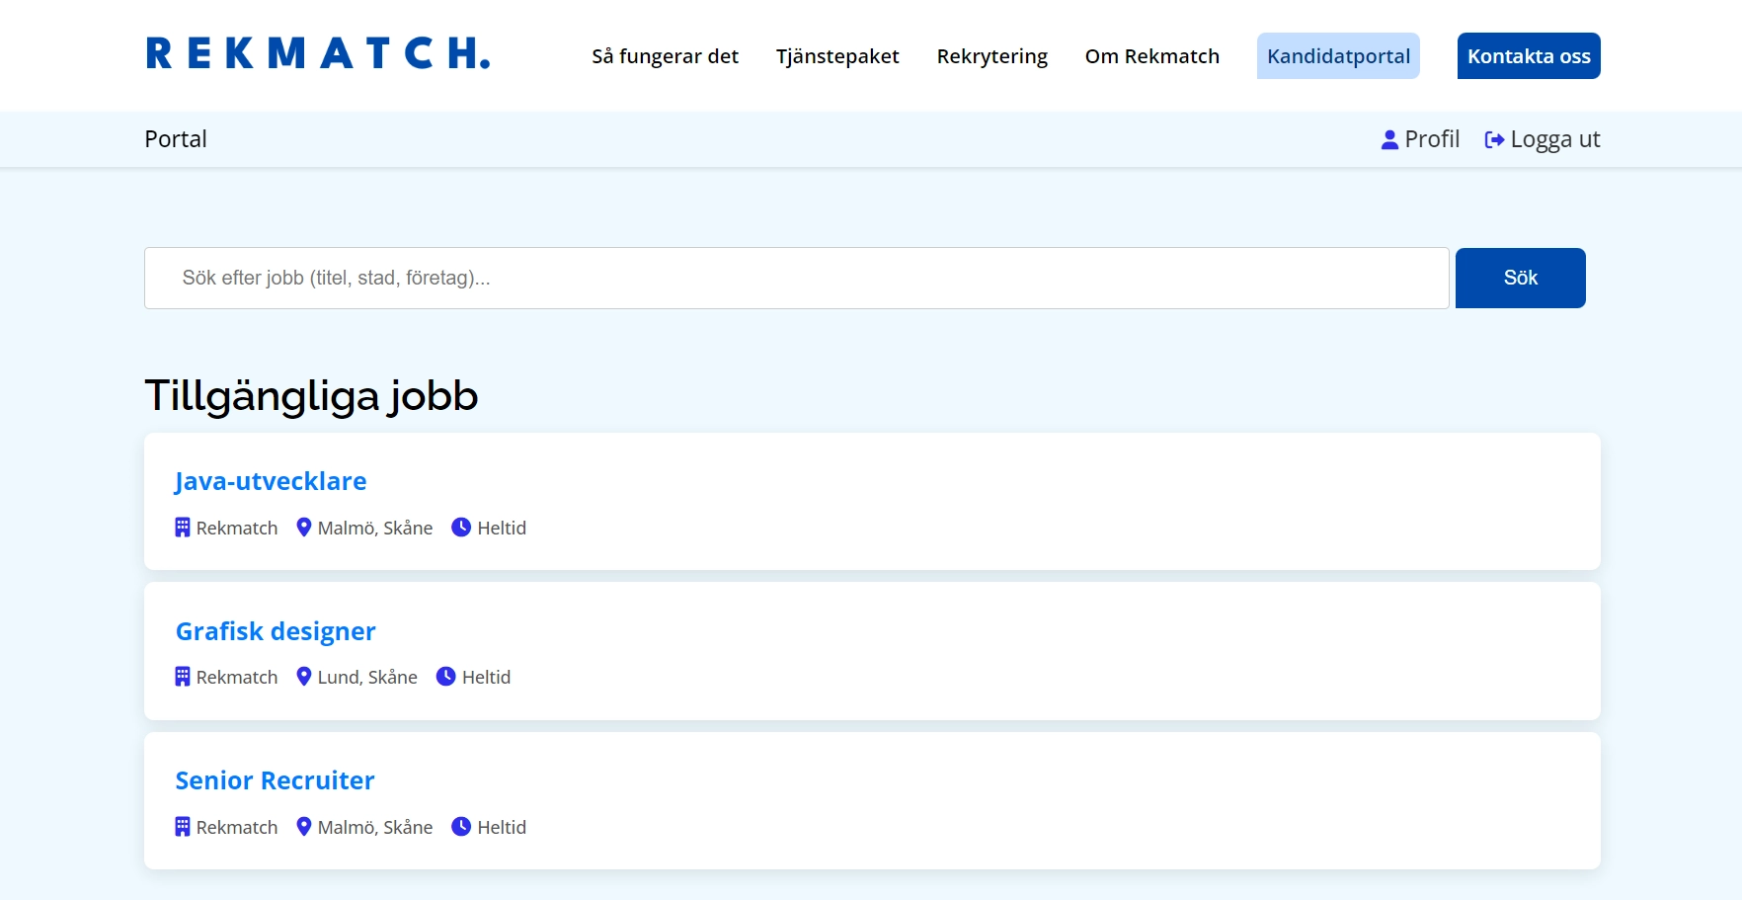
Task: Click the location pin for Lund under Grafisk designer
Action: (304, 677)
